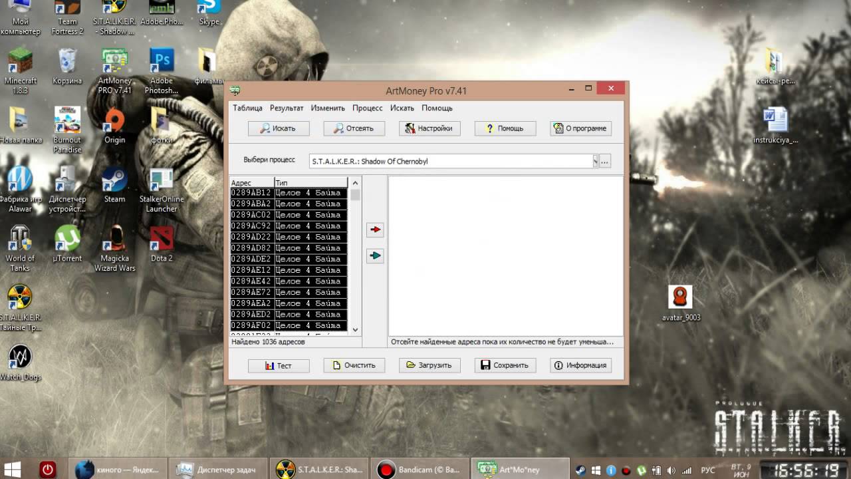
Task: Click the Помощь toolbar button
Action: [505, 128]
